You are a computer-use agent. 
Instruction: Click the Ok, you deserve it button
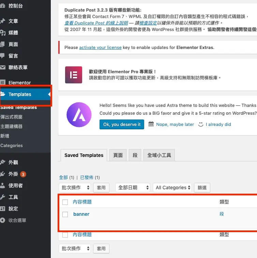[x=122, y=124]
